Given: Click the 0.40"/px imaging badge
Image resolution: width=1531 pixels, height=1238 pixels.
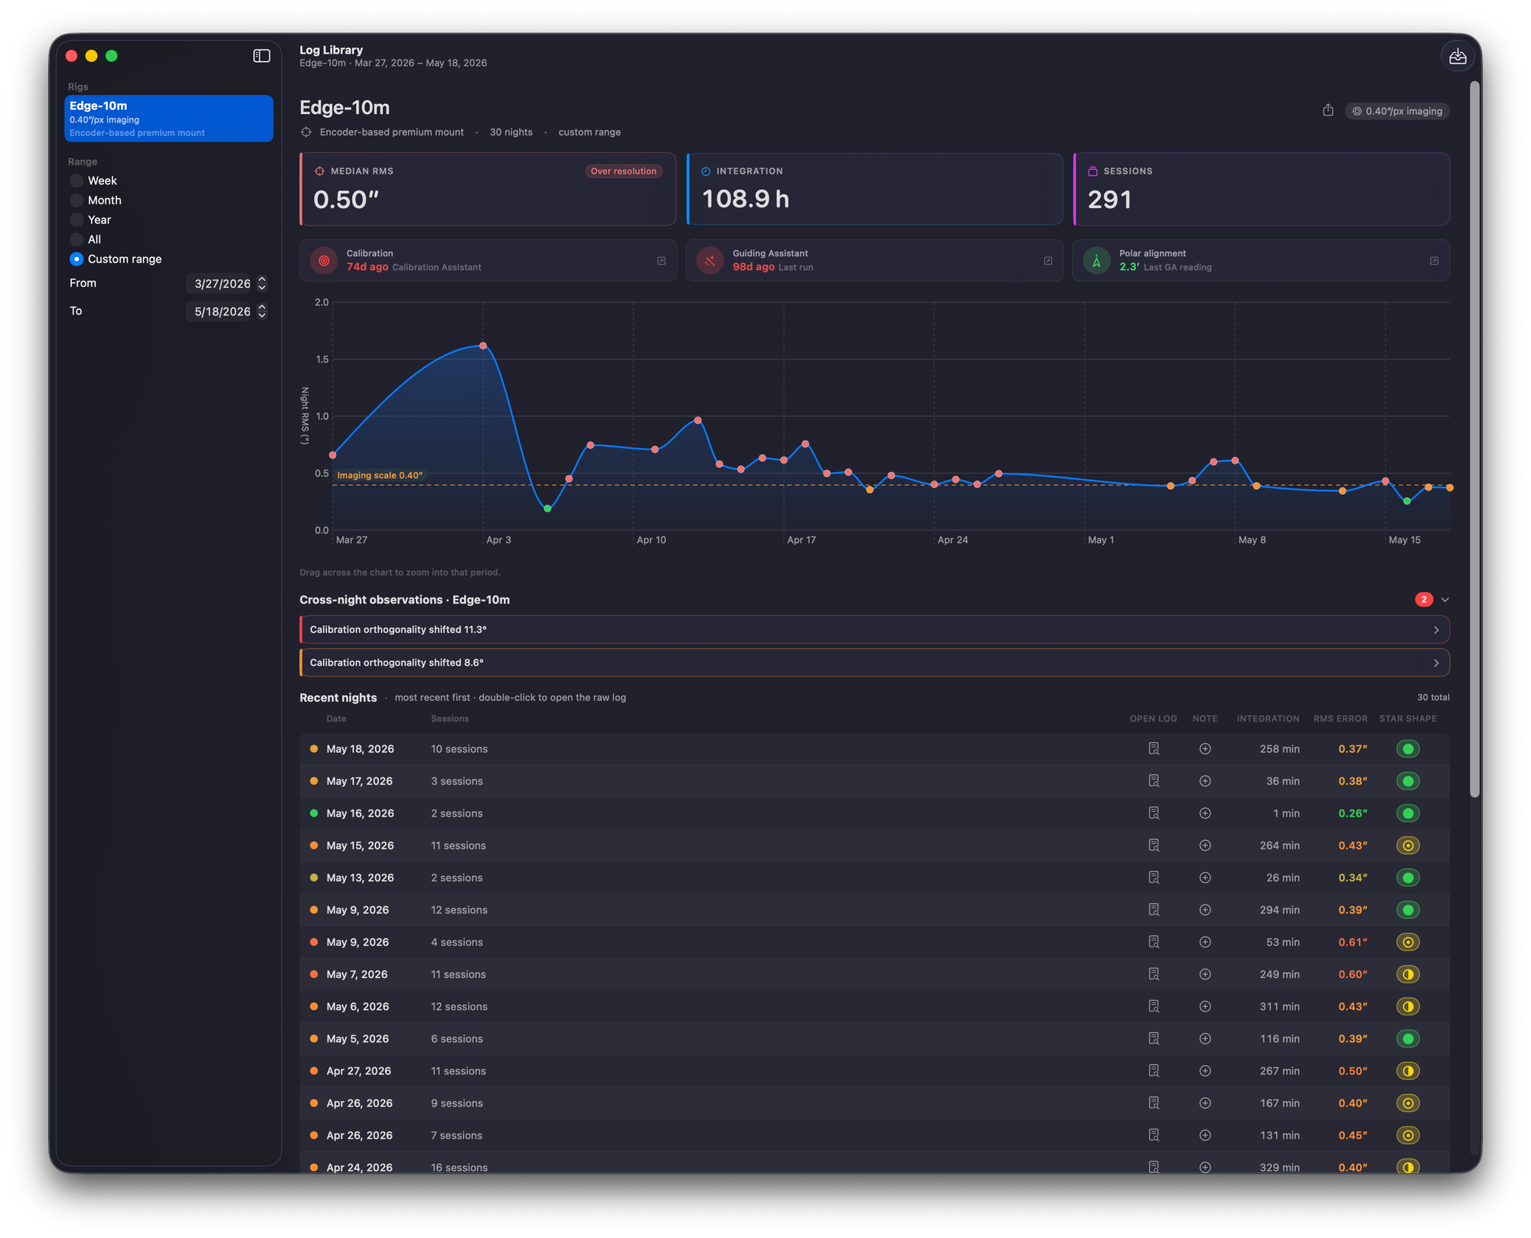Looking at the screenshot, I should (x=1397, y=111).
